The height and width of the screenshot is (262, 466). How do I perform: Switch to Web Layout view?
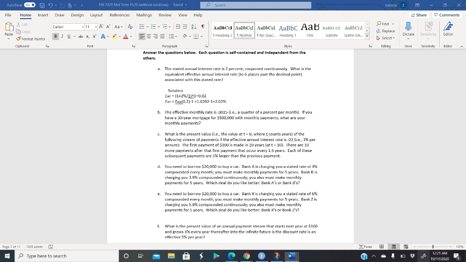click(406, 247)
